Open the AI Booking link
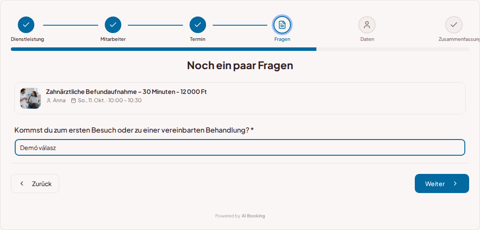 [x=253, y=216]
